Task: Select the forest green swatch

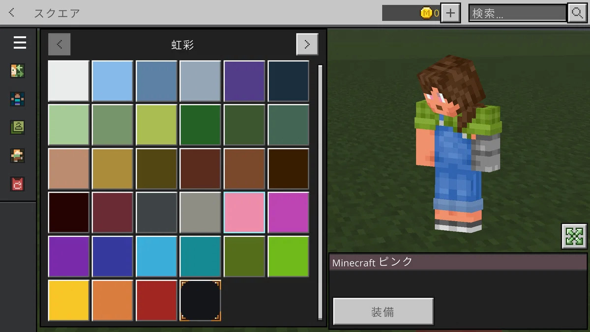Action: [x=201, y=125]
